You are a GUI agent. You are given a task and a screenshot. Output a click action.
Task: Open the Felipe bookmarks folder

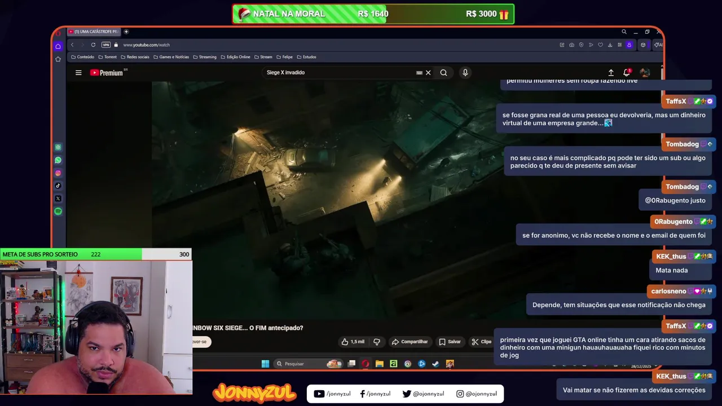pyautogui.click(x=285, y=57)
